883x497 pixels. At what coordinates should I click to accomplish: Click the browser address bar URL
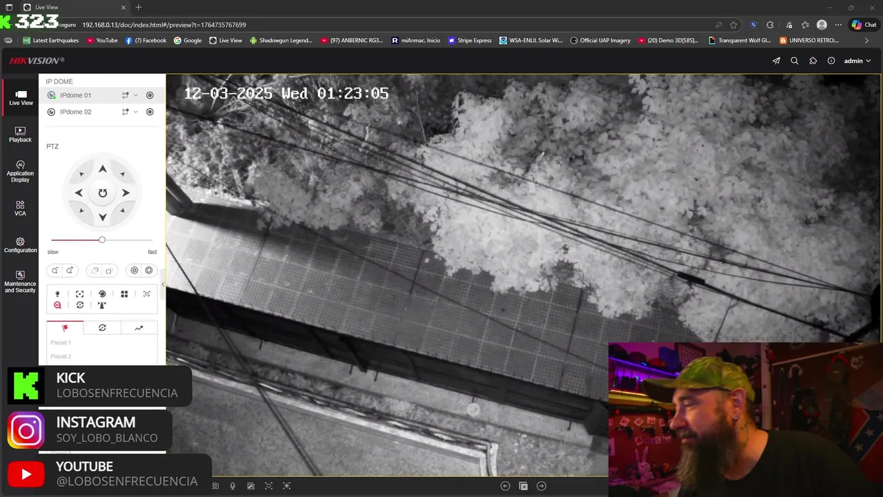click(164, 25)
